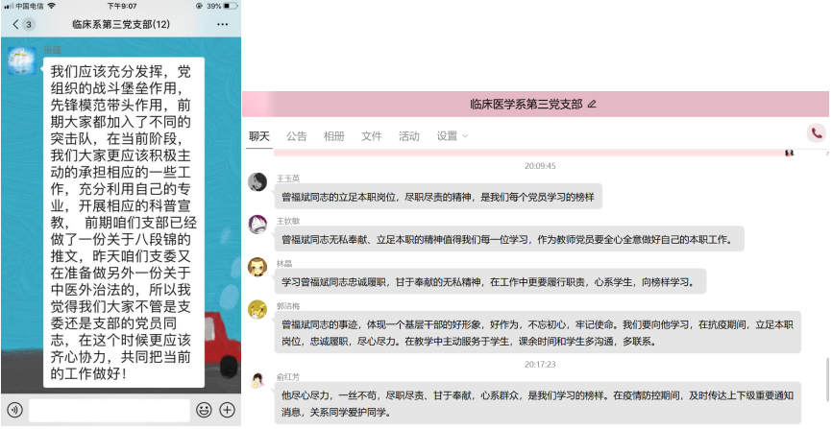Switch to the 公告 tab
The height and width of the screenshot is (429, 832).
[x=297, y=135]
